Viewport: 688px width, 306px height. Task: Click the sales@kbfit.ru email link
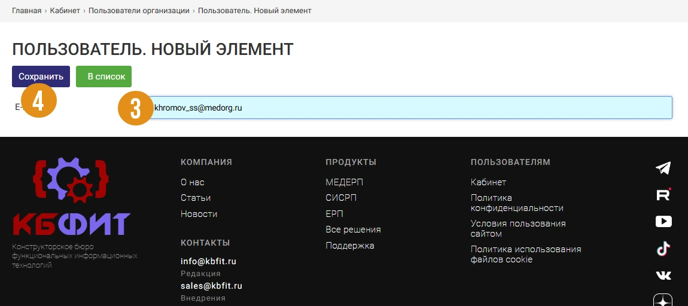coord(212,286)
